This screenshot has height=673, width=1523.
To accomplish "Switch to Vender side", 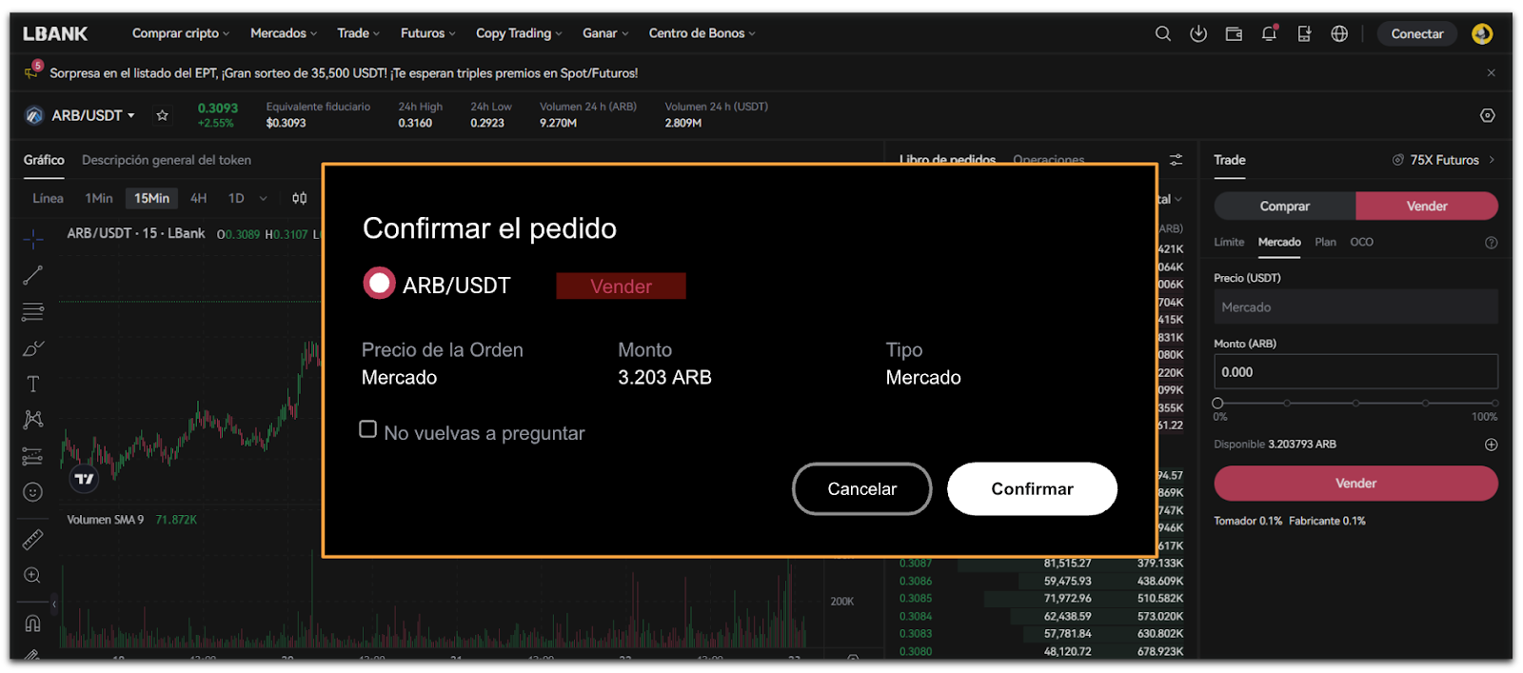I will tap(1427, 206).
